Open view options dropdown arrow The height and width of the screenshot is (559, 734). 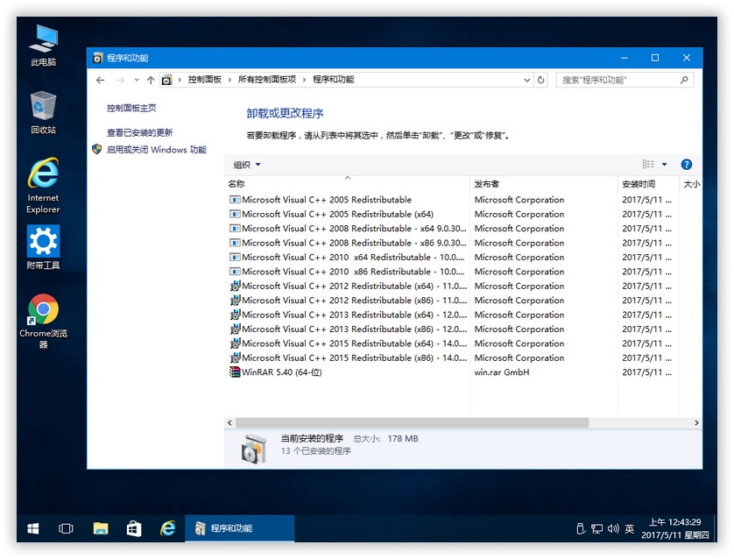click(664, 165)
